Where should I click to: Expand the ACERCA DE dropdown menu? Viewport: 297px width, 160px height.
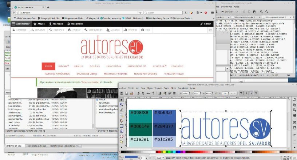pyautogui.click(x=159, y=66)
